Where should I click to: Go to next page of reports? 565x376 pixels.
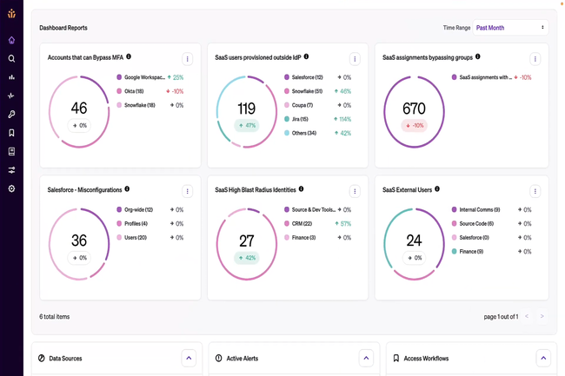(x=542, y=317)
